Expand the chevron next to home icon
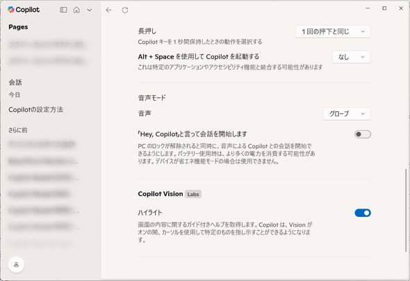This screenshot has height=281, width=410. click(x=90, y=10)
